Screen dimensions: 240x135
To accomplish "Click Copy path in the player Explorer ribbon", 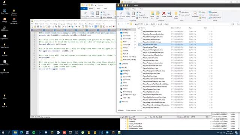I will [141, 15].
